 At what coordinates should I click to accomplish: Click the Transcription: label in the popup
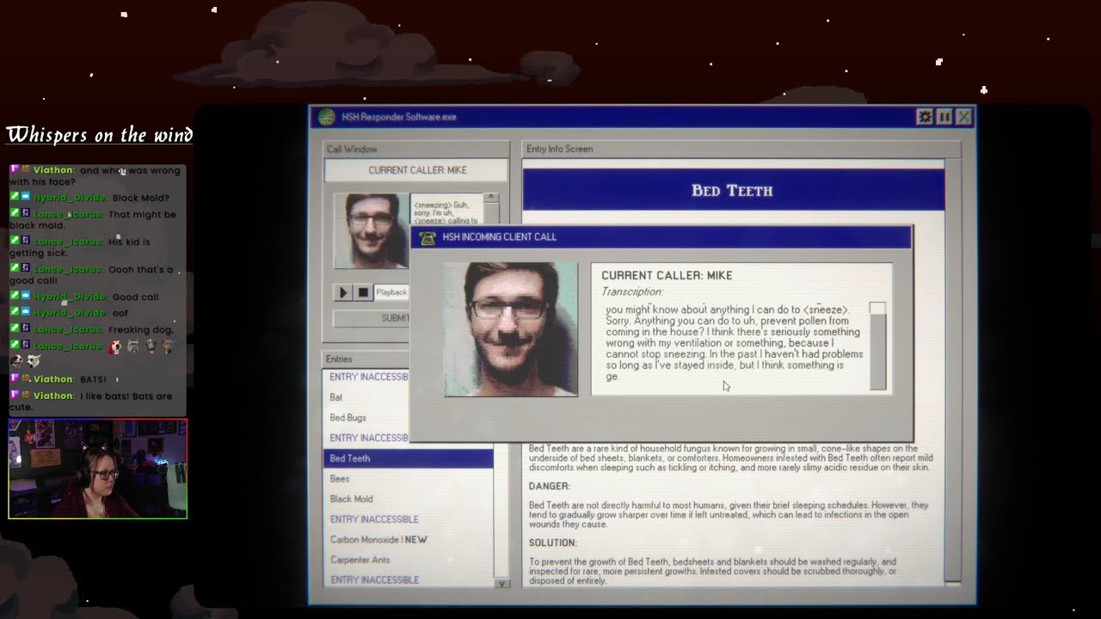pyautogui.click(x=632, y=292)
